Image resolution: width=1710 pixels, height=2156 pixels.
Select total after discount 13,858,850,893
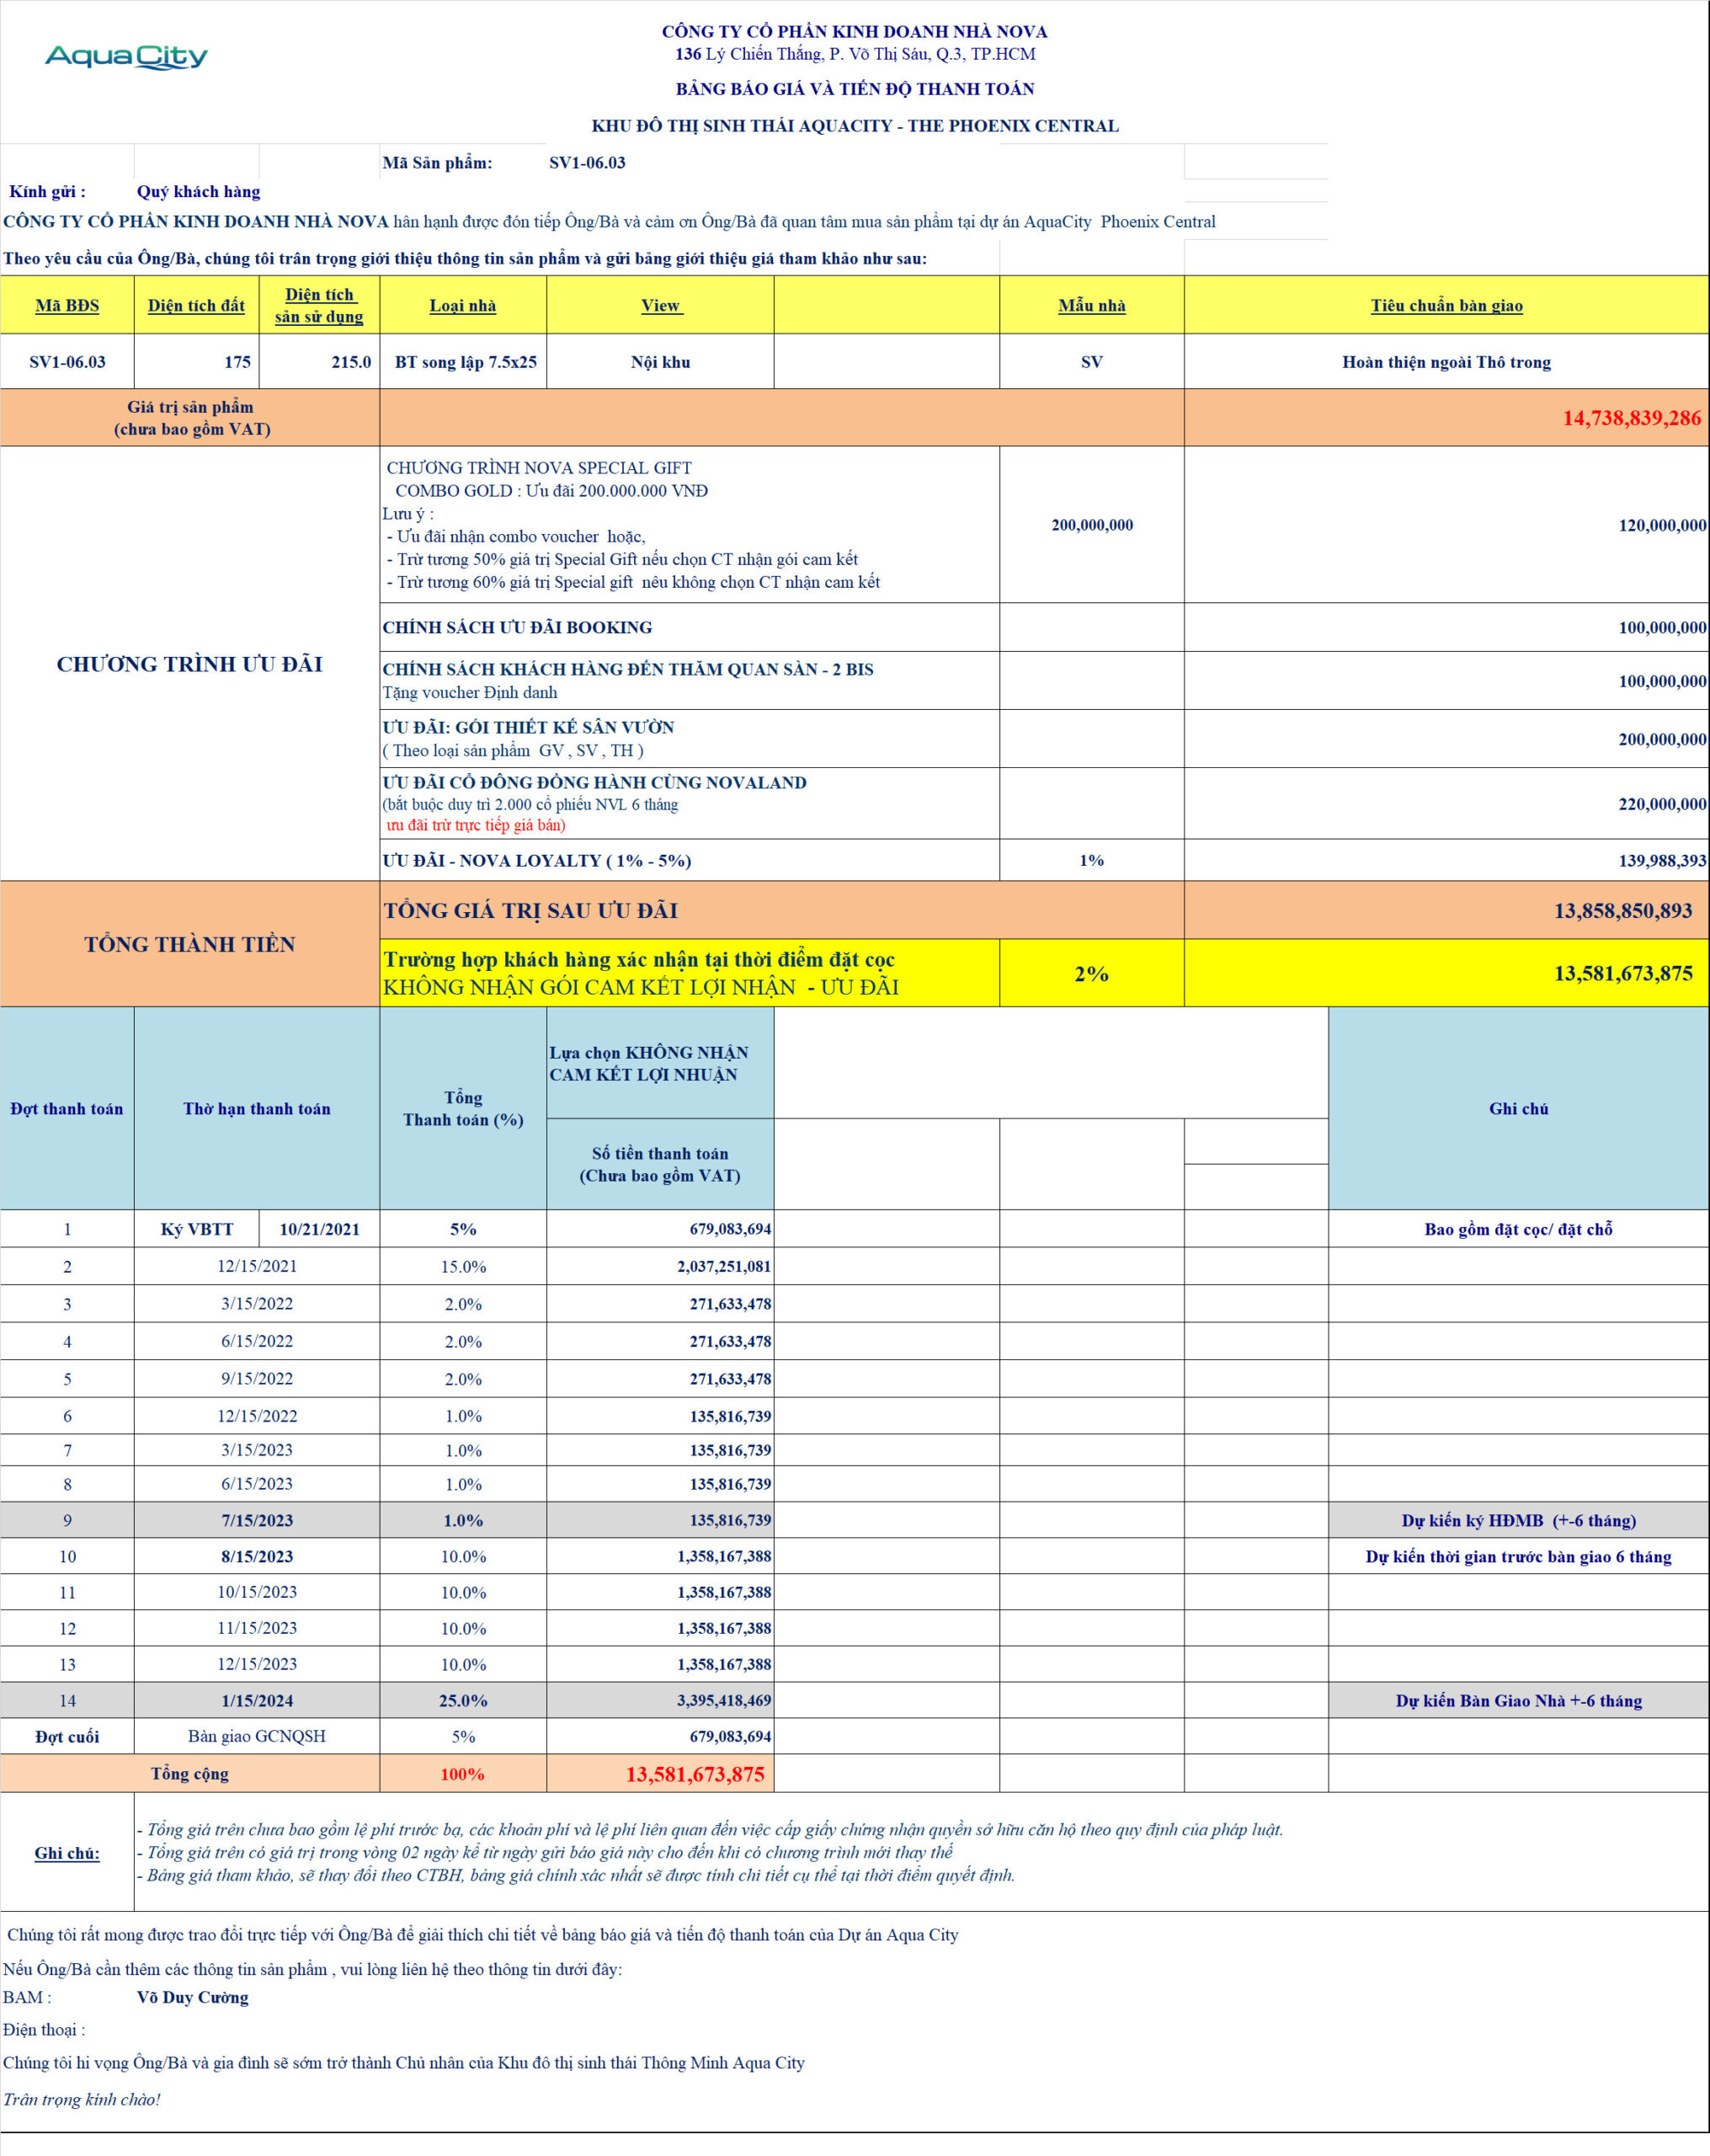1623,911
